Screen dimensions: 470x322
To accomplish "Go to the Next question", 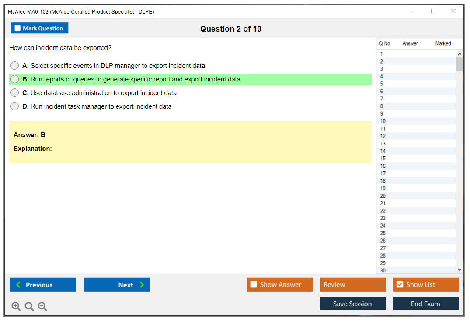I will click(117, 285).
